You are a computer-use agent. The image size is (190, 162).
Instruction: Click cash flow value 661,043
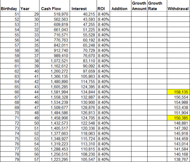[61, 30]
